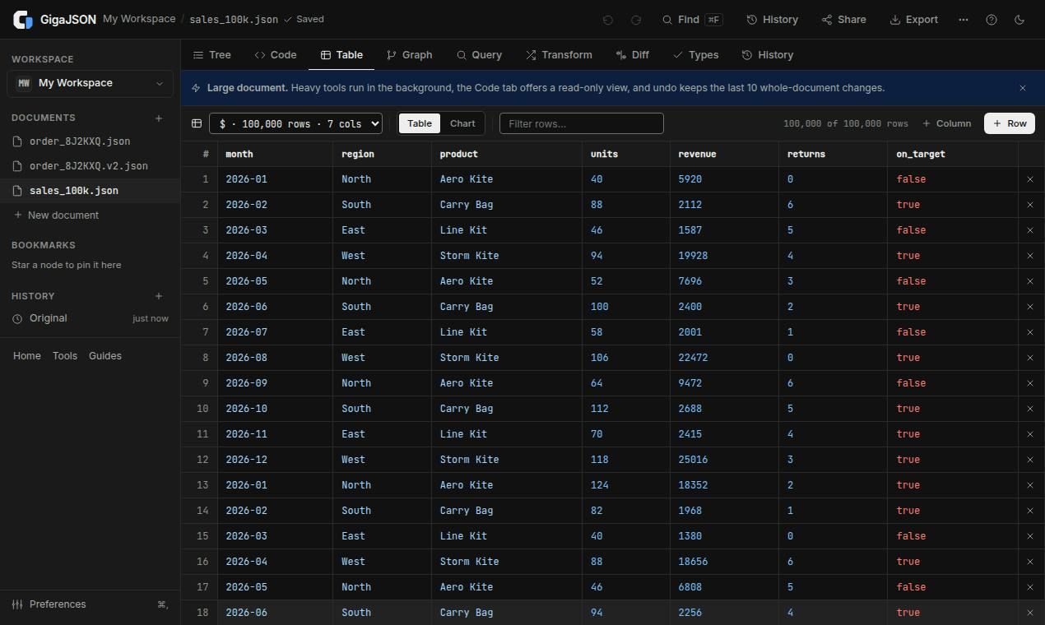The image size is (1045, 625).
Task: Click the undo arrow icon
Action: click(608, 20)
